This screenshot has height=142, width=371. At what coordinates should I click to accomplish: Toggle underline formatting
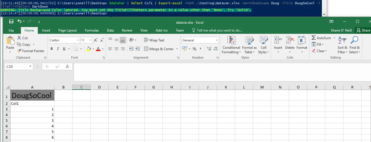(x=64, y=49)
